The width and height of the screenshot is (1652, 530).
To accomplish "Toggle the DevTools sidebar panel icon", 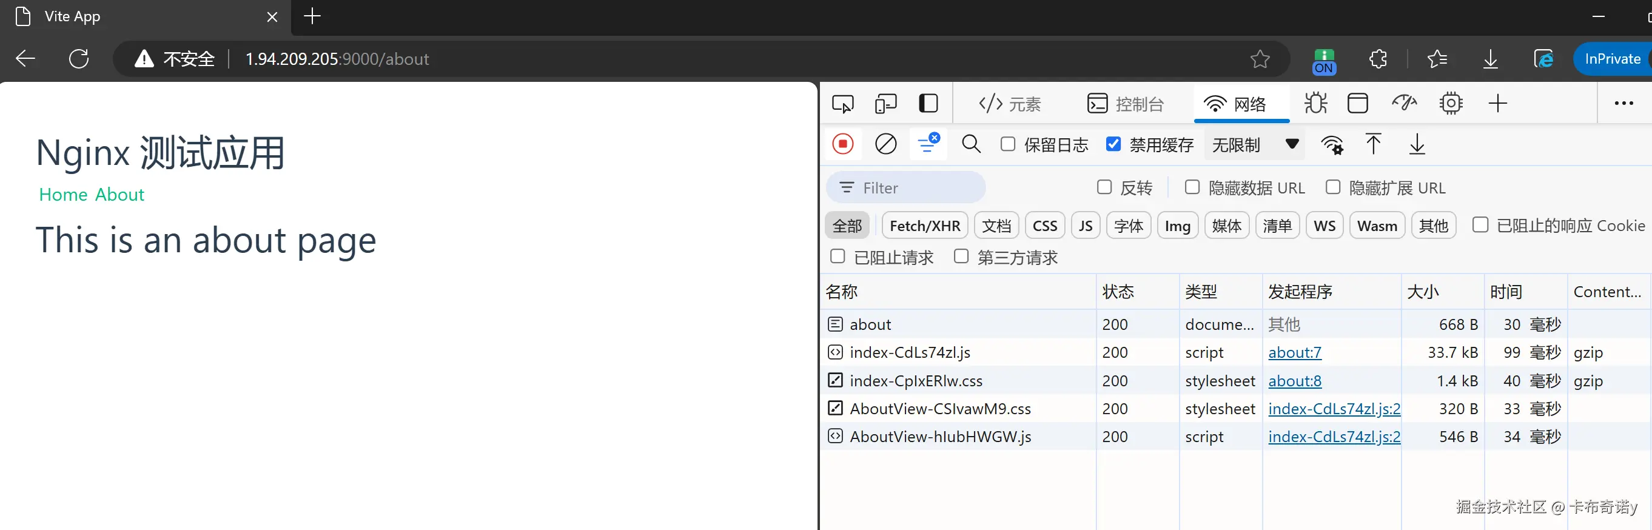I will point(928,103).
